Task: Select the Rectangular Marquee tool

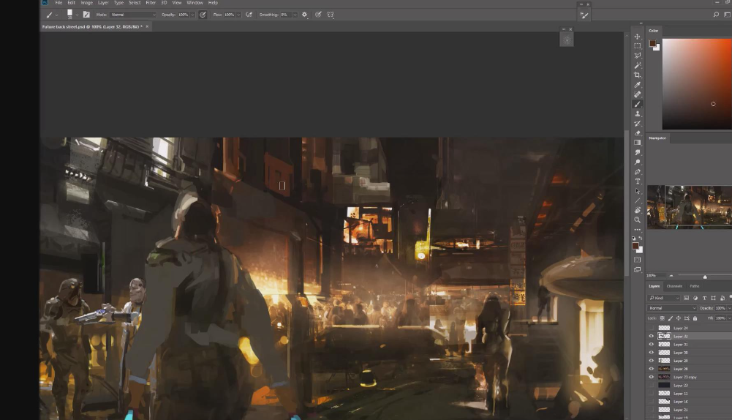Action: (x=637, y=46)
